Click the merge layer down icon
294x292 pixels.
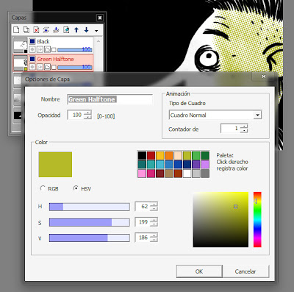pos(46,30)
